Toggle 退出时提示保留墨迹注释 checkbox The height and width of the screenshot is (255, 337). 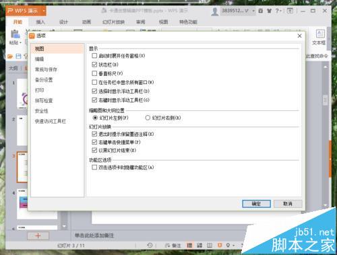click(x=94, y=134)
